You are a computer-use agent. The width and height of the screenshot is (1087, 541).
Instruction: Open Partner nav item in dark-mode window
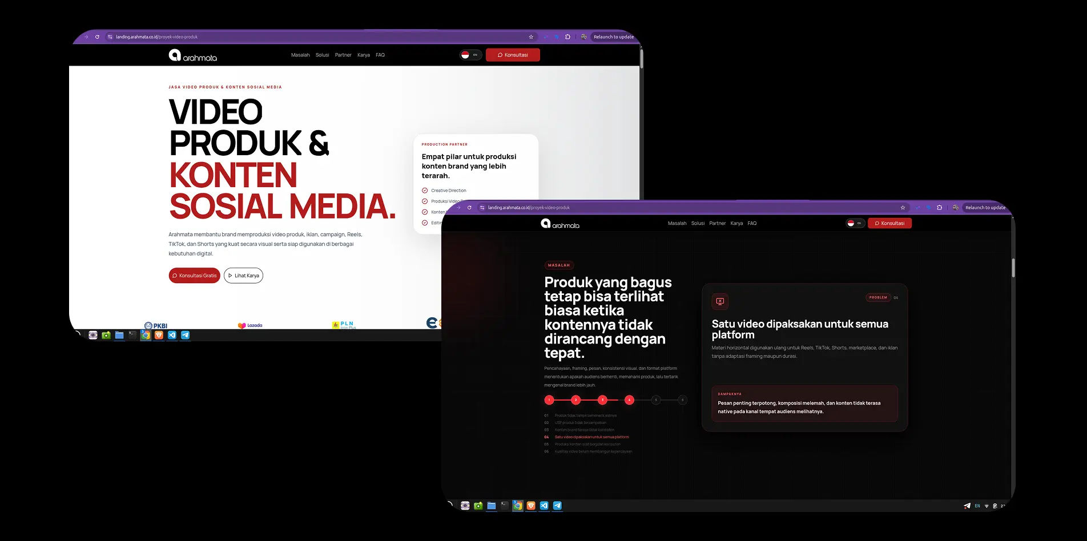[717, 224]
